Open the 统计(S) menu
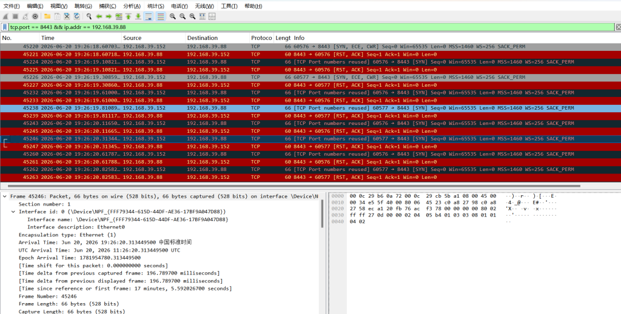The width and height of the screenshot is (621, 314). click(x=156, y=6)
